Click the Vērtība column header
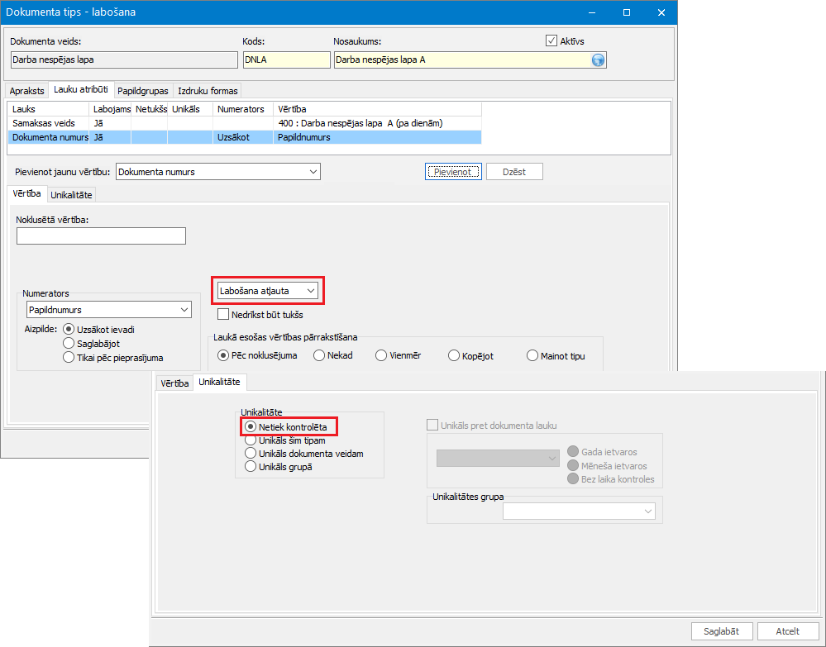826x647 pixels. point(377,109)
